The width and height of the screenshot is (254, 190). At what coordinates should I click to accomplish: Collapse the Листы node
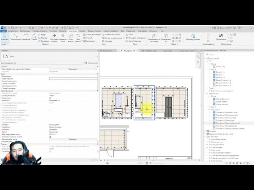coord(205,137)
